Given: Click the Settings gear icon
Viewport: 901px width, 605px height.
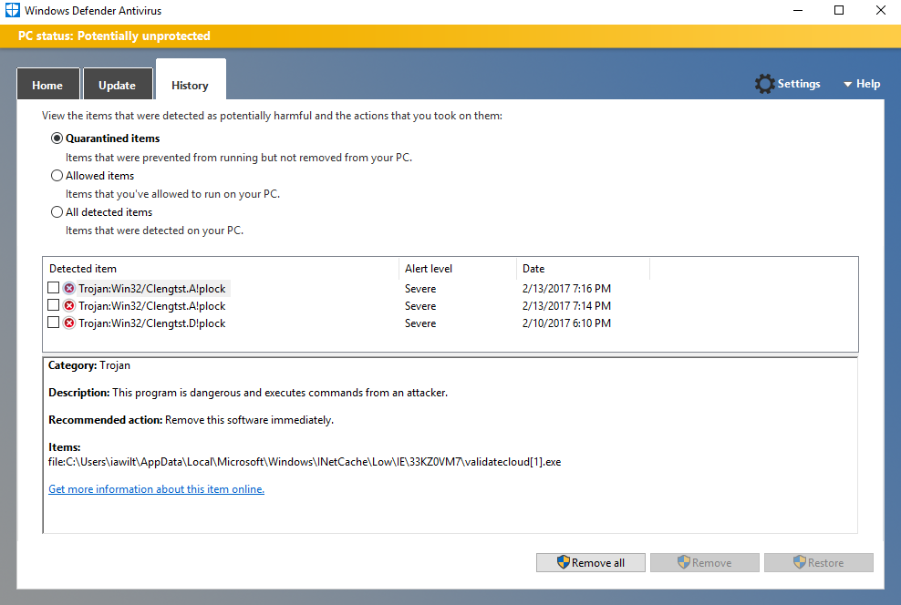Looking at the screenshot, I should (x=764, y=84).
